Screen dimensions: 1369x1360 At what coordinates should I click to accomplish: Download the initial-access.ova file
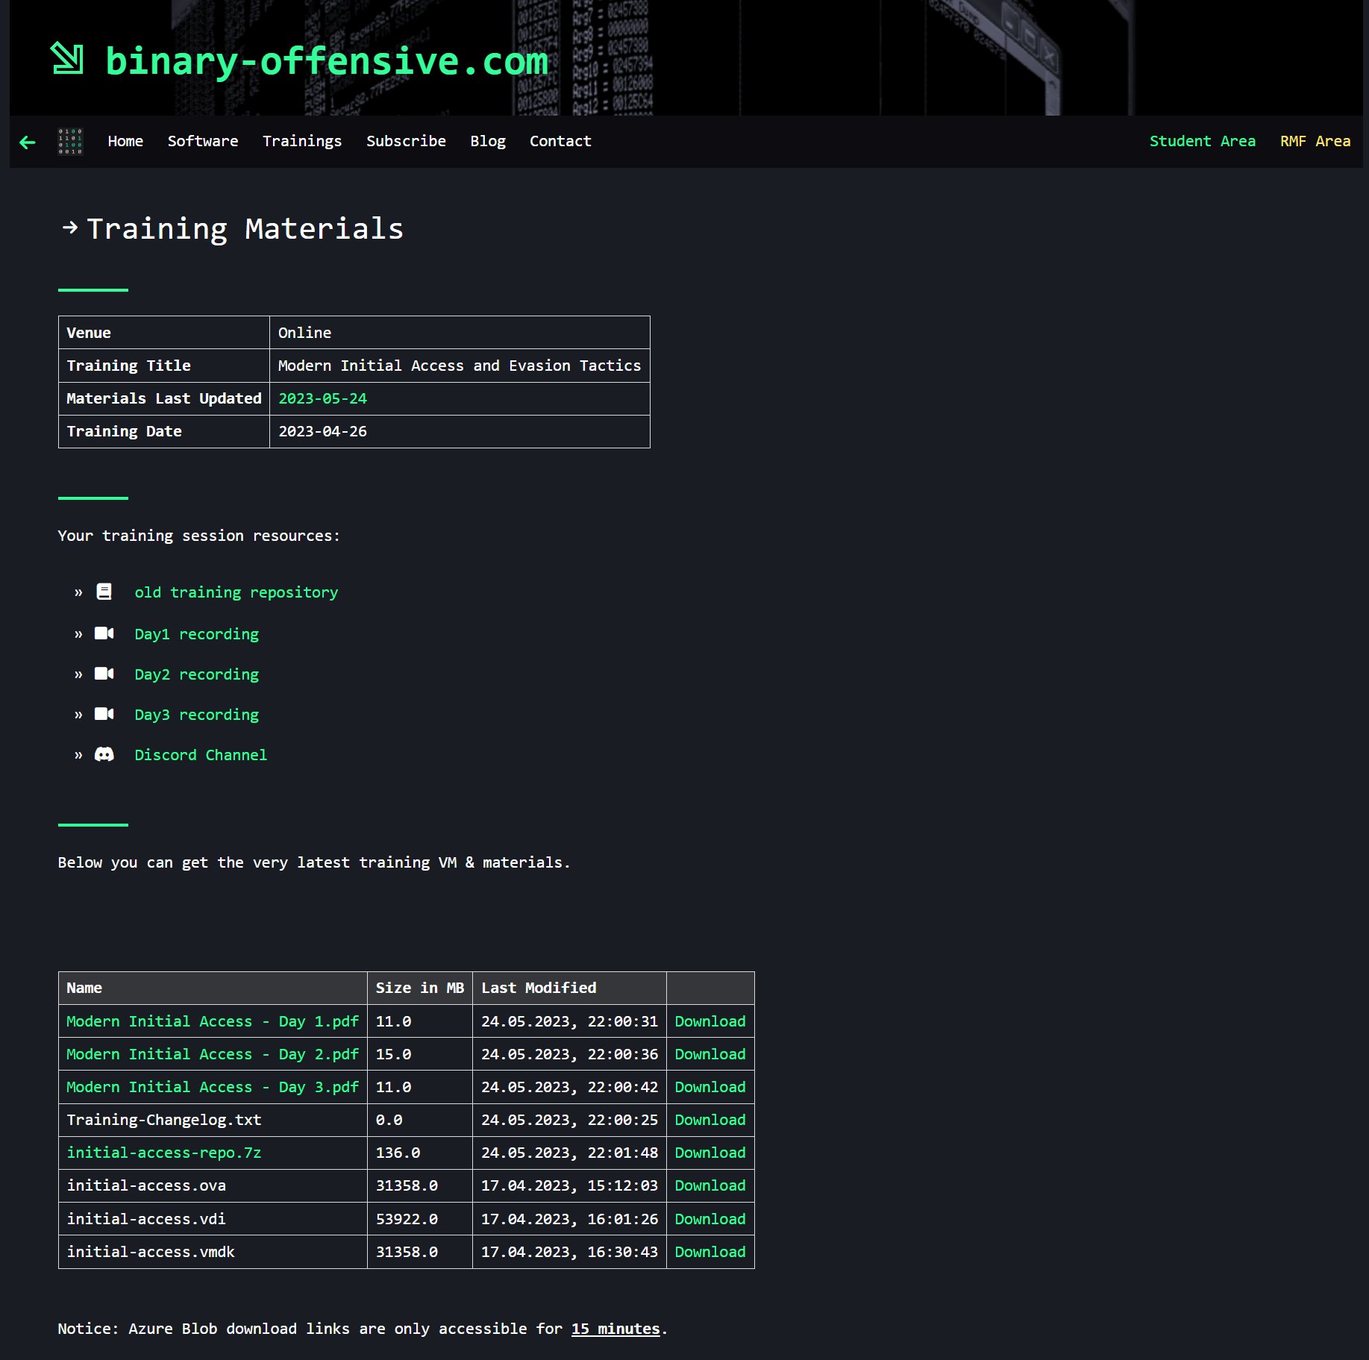point(709,1185)
